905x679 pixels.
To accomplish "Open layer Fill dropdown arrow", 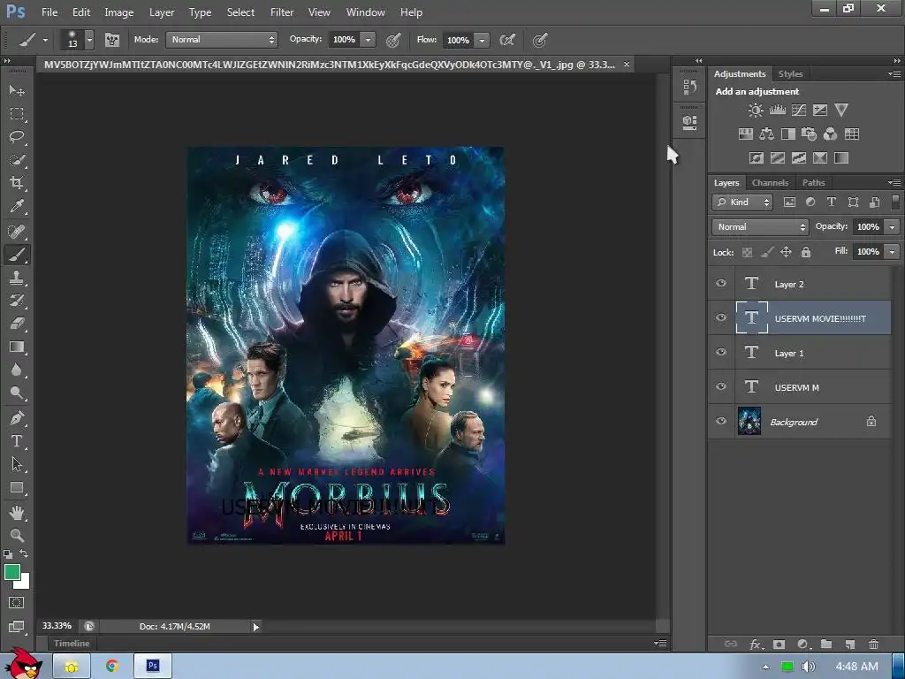I will pyautogui.click(x=893, y=252).
